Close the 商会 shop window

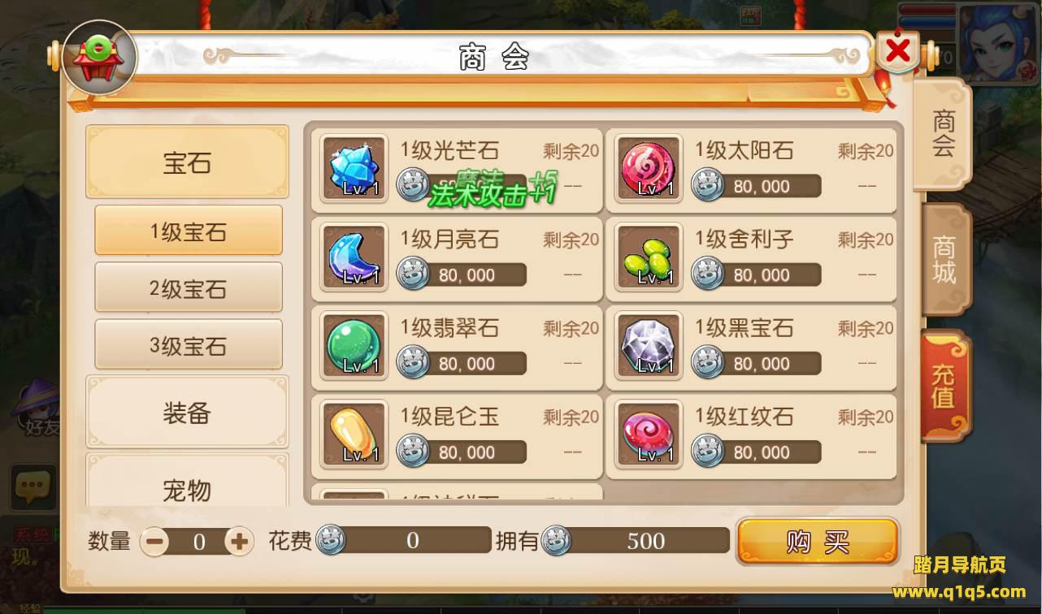tap(898, 51)
